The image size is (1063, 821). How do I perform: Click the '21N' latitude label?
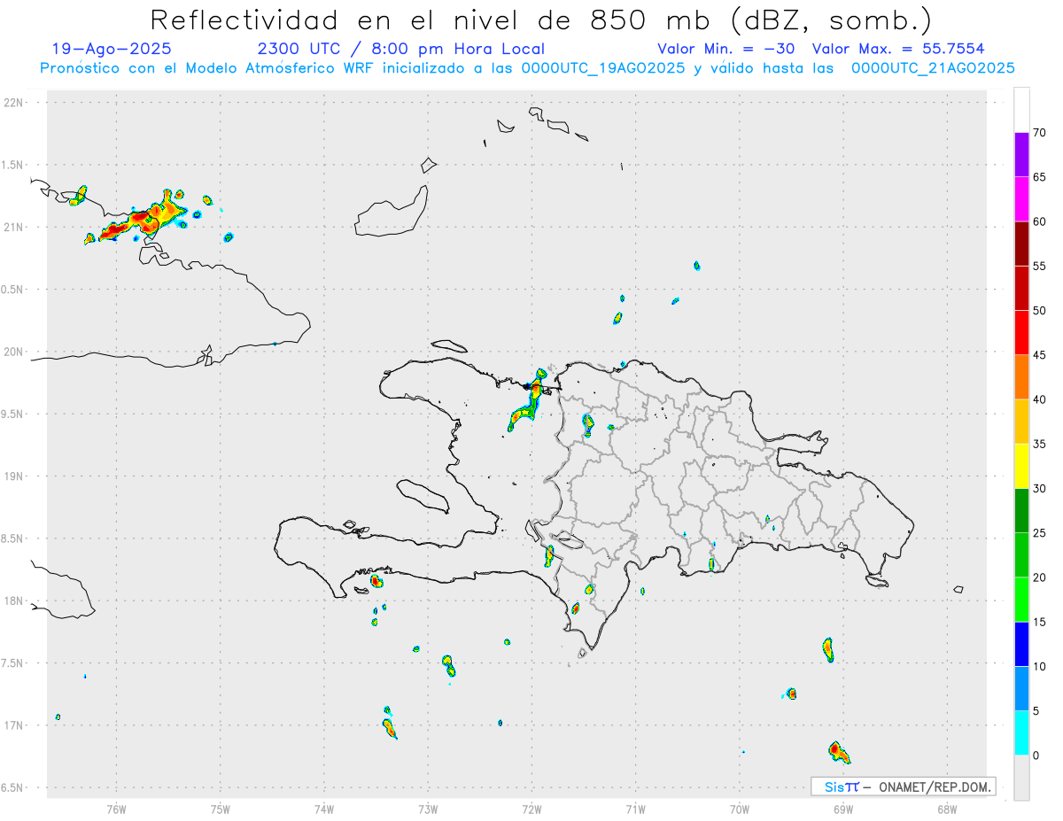tap(15, 227)
